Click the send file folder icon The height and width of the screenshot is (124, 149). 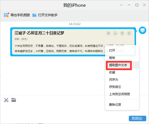(14, 100)
